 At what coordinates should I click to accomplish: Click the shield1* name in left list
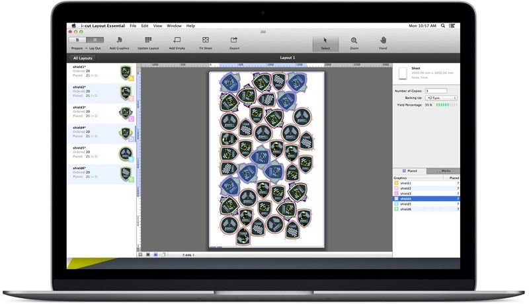79,67
